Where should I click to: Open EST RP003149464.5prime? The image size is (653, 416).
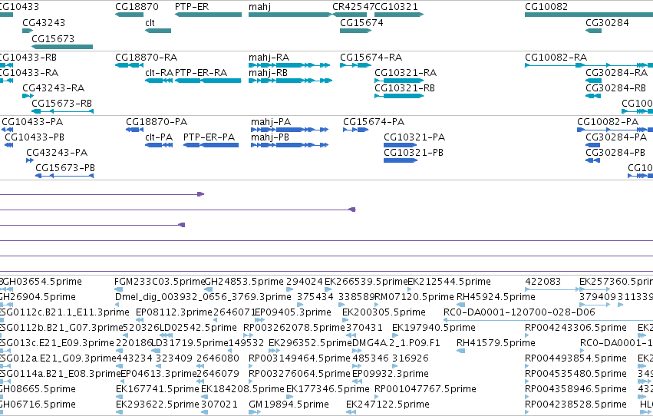pyautogui.click(x=251, y=366)
